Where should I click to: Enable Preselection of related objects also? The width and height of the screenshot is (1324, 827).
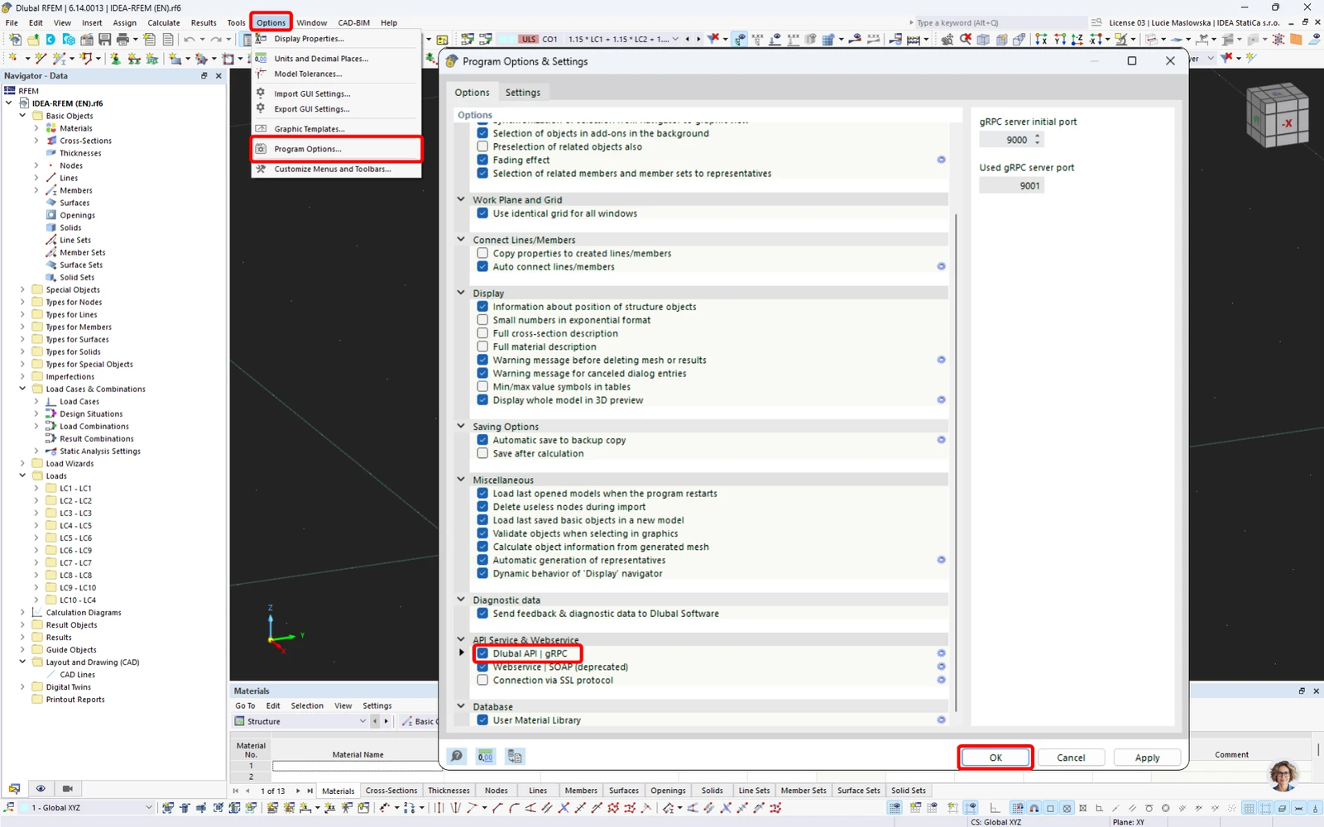coord(482,146)
